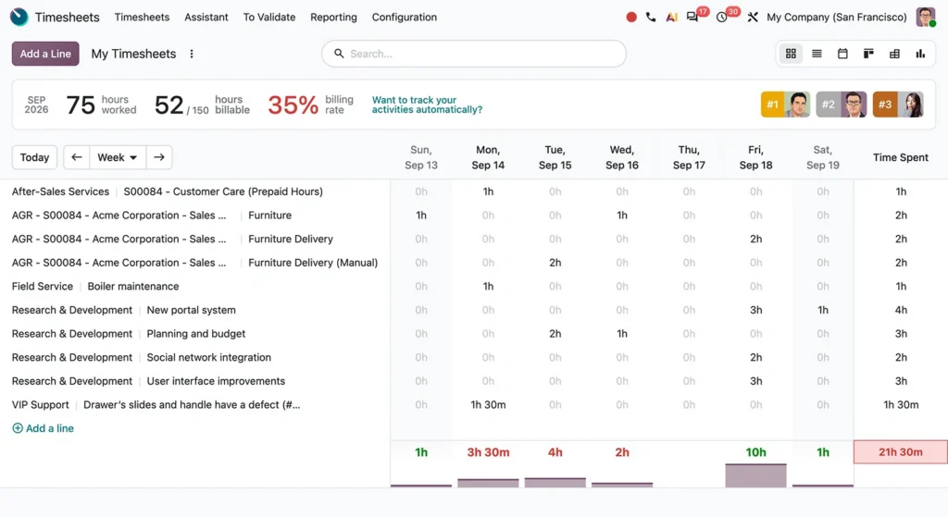Click the plus icon beside Add a line

[18, 428]
